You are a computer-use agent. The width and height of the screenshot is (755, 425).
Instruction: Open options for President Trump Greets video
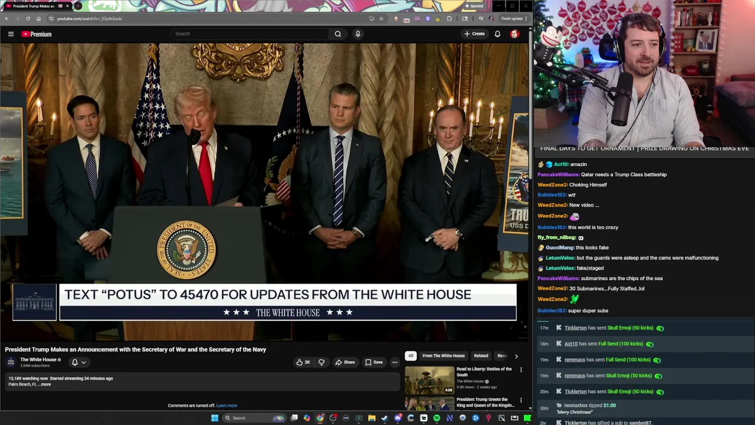click(x=521, y=400)
